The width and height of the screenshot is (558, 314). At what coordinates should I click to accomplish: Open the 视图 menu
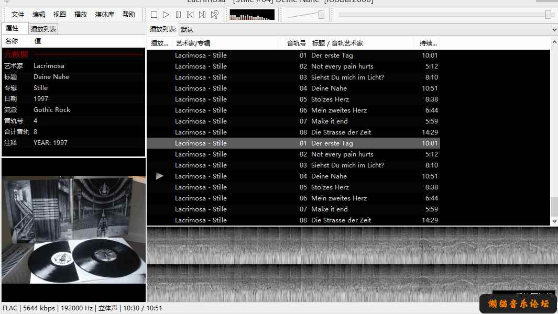[x=59, y=14]
